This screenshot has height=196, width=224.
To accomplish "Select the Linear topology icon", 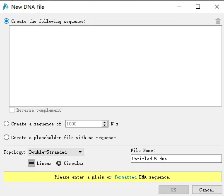I will pyautogui.click(x=31, y=163).
